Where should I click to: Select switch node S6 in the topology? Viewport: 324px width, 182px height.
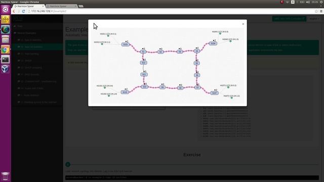(x=197, y=75)
